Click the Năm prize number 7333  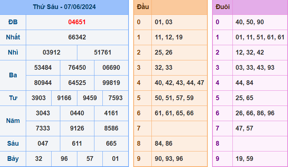pyautogui.click(x=43, y=128)
